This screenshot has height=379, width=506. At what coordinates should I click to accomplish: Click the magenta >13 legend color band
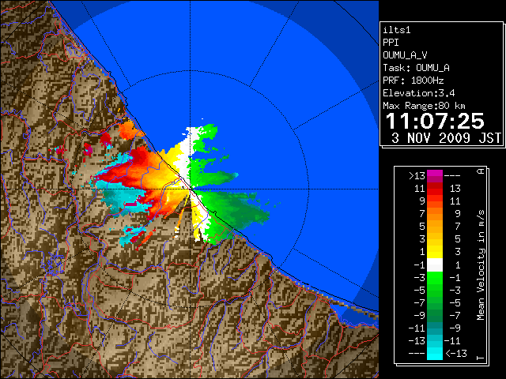435,176
